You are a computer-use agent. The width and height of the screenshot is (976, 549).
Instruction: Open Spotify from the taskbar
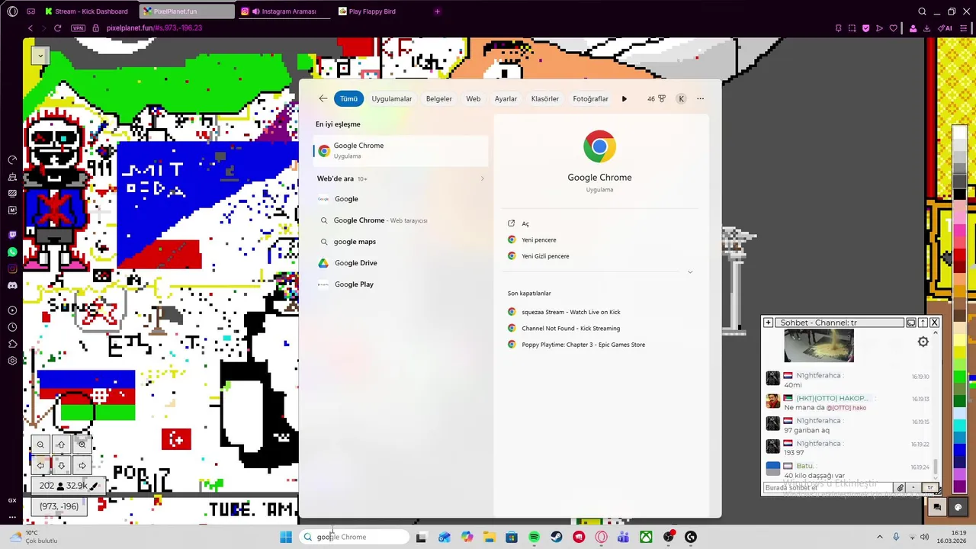(x=534, y=537)
